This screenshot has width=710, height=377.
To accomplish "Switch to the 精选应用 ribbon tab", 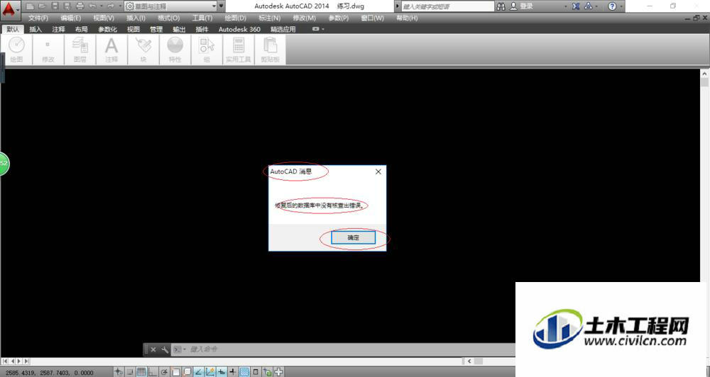I will point(283,29).
